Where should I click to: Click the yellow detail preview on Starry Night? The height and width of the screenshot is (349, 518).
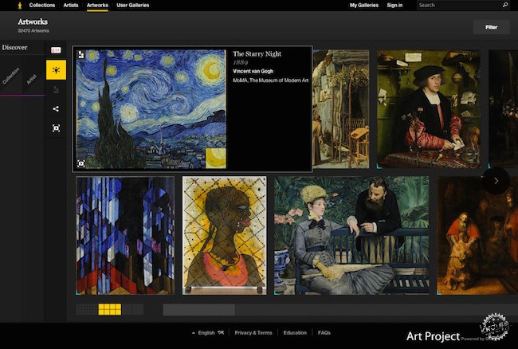216,158
